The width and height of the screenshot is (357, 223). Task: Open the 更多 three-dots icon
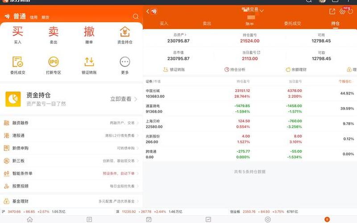point(125,62)
